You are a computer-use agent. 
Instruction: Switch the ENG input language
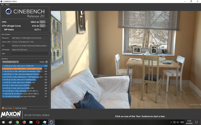tap(182, 122)
